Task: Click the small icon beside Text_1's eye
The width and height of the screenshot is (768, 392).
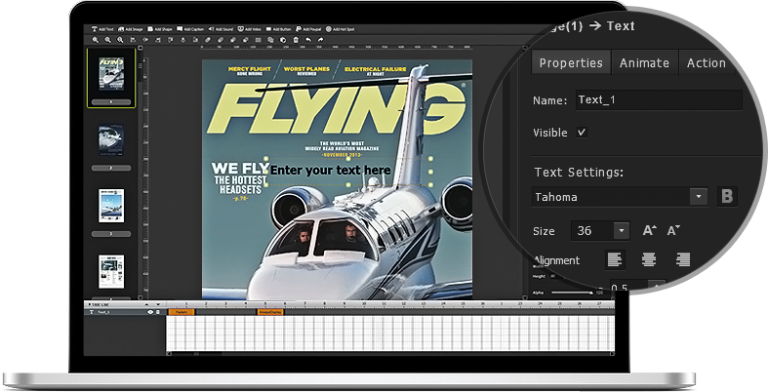Action: click(x=158, y=312)
